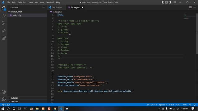Image resolution: width=198 pixels, height=111 pixels.
Task: Toggle the primary side bar layout icon
Action: tap(163, 2)
